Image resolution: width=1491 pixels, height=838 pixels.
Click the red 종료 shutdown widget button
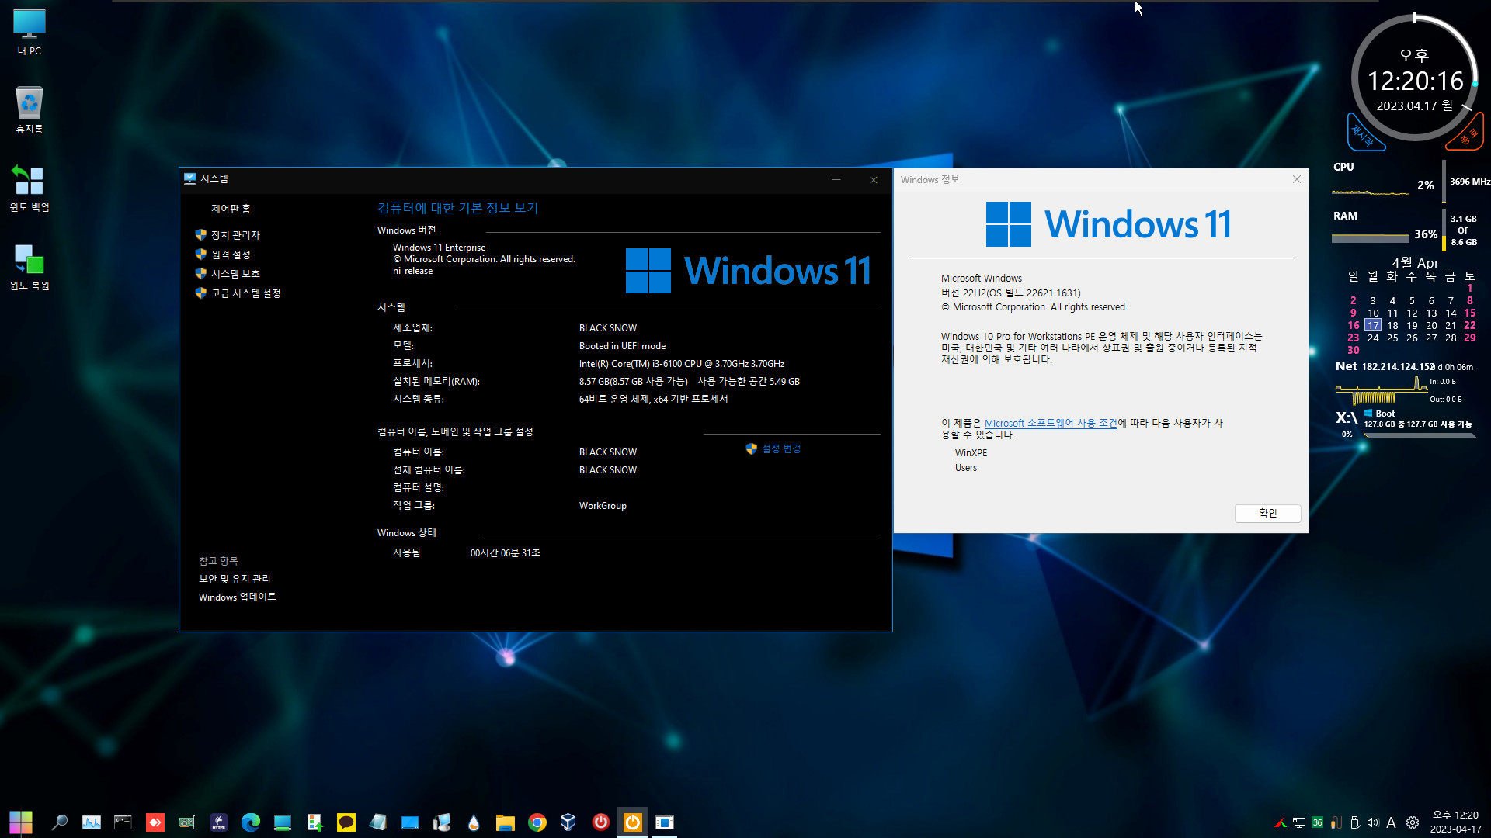(1467, 133)
